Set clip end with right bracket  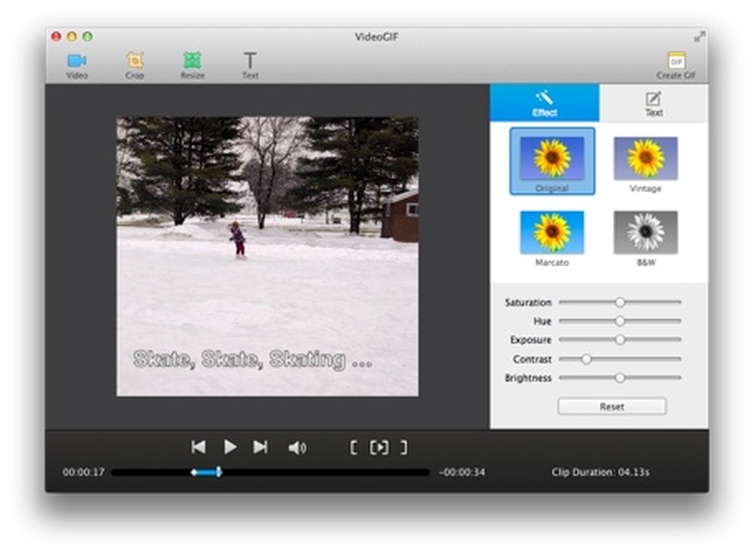[403, 447]
